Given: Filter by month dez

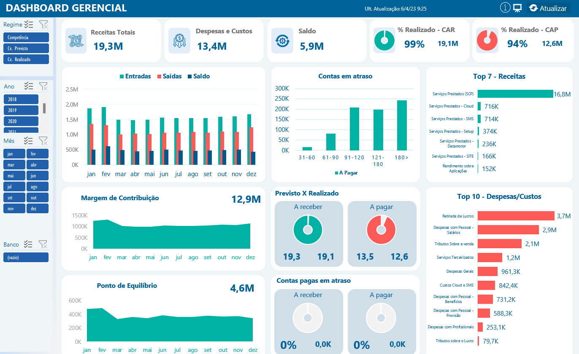Looking at the screenshot, I should (x=38, y=209).
